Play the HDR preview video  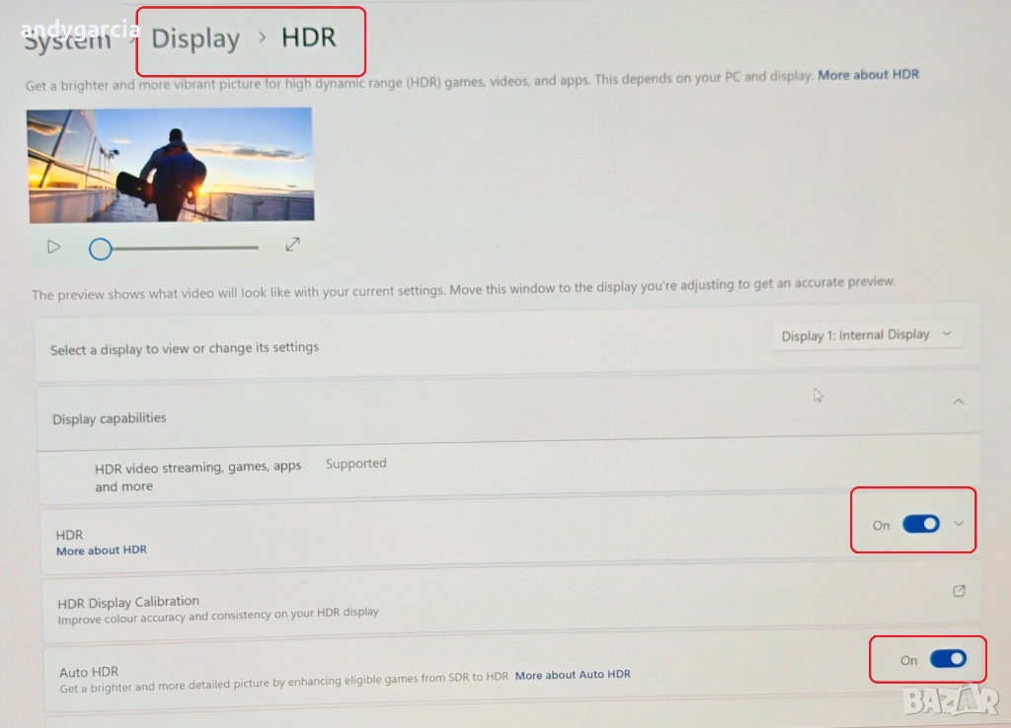pos(54,247)
